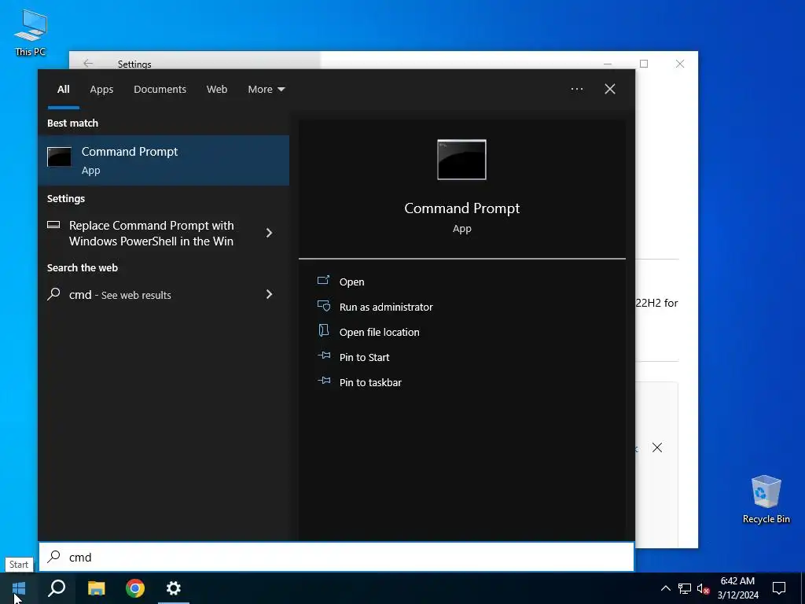Expand arrow for Replace Command Prompt setting
The image size is (805, 604).
269,233
